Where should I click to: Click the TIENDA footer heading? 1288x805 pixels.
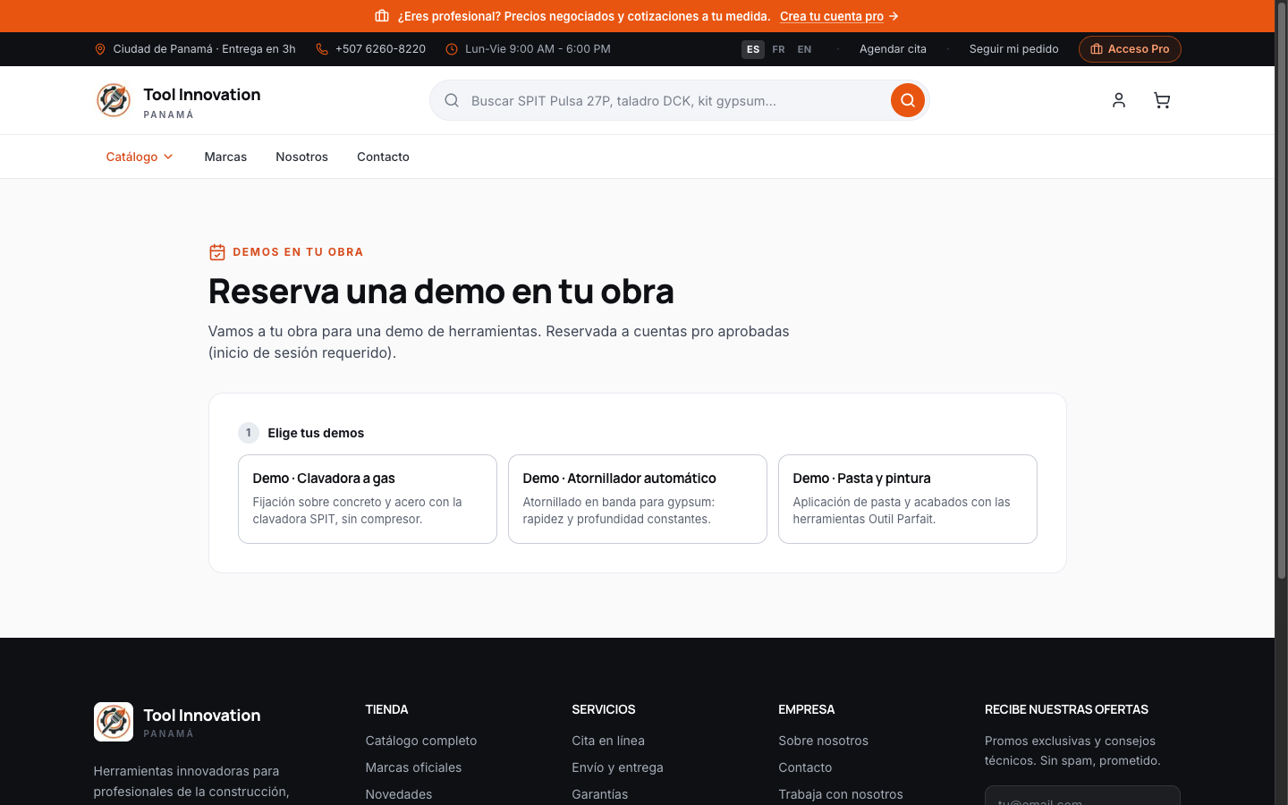pos(386,709)
